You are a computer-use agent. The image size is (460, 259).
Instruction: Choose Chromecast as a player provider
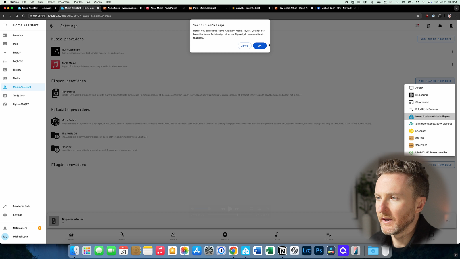(422, 102)
